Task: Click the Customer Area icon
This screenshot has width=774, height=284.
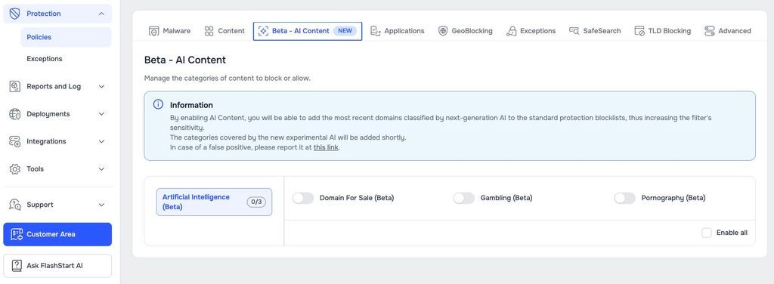Action: point(17,234)
